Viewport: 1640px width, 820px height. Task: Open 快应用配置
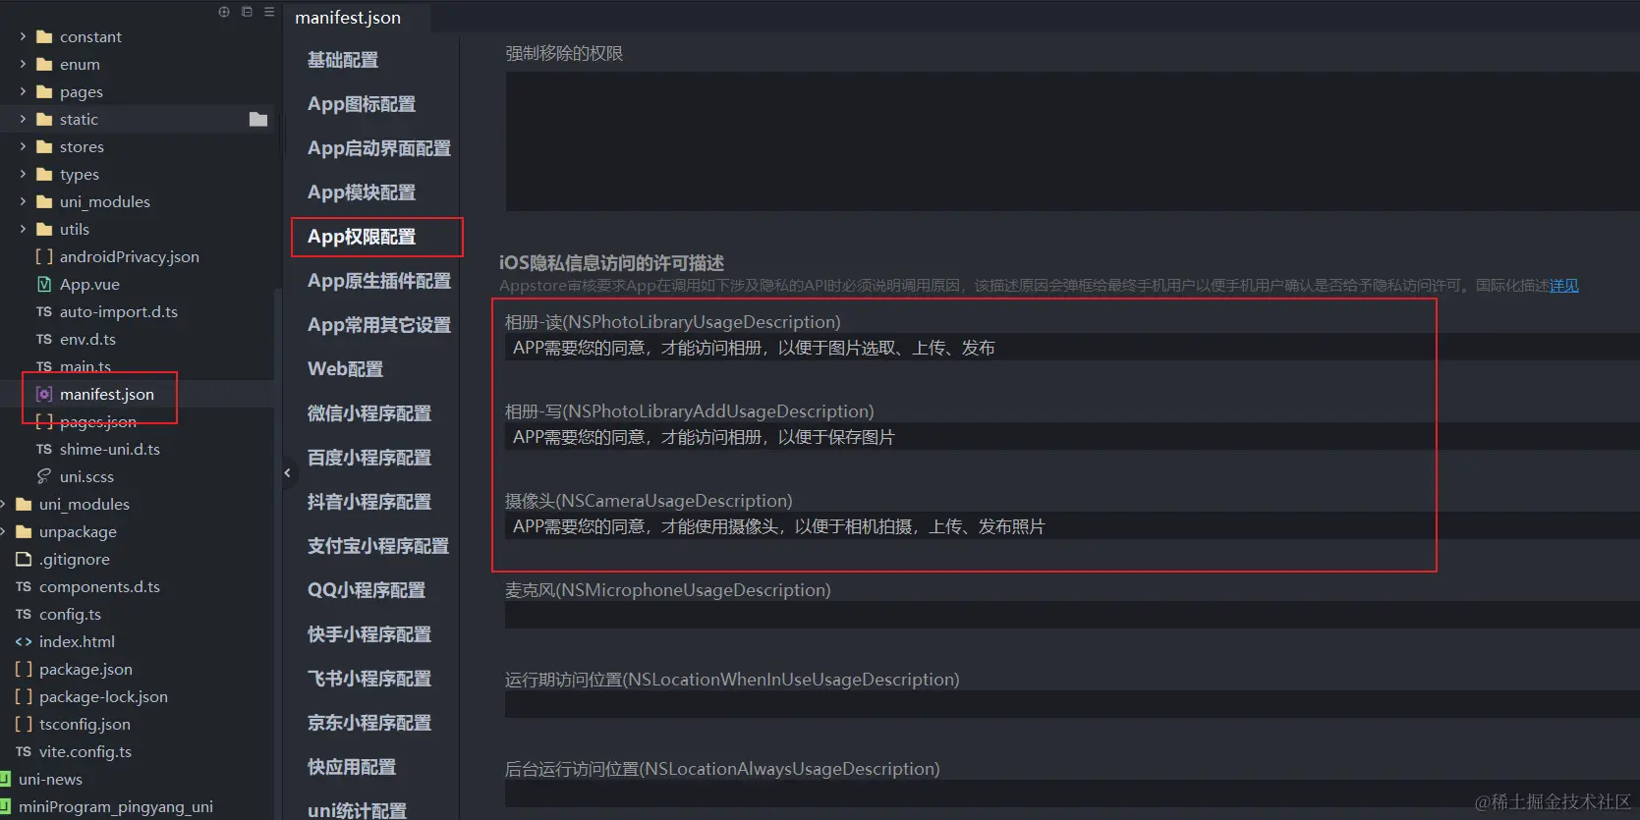click(x=352, y=767)
